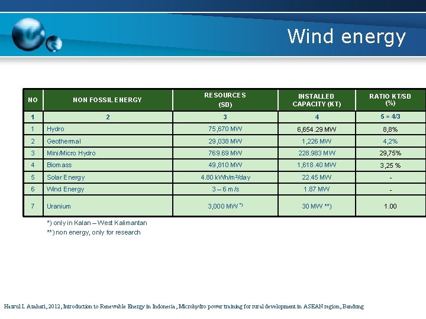Click the "5 = 4/3" formula cell
This screenshot has width=426, height=319.
(x=390, y=116)
